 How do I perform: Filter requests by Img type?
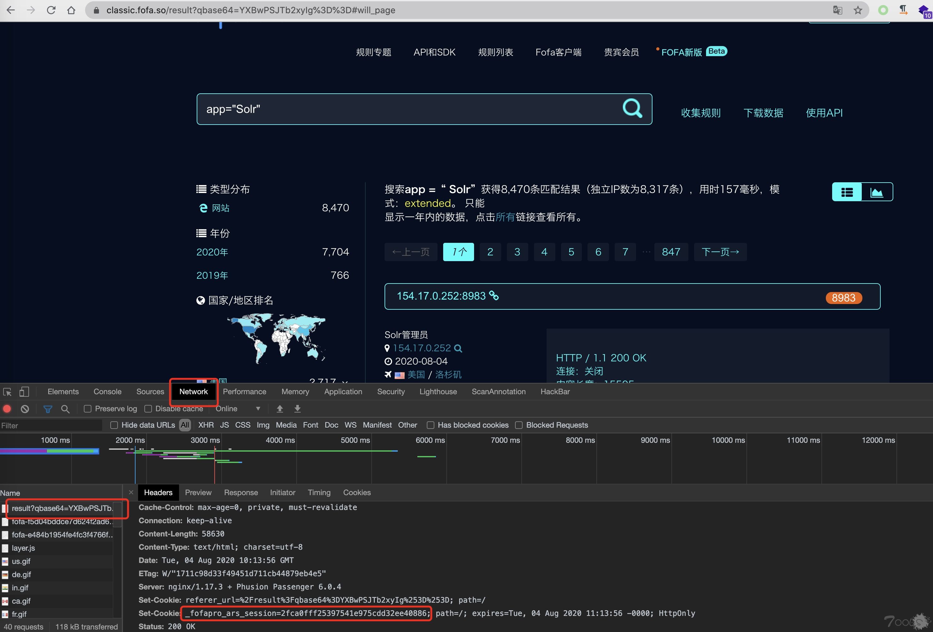(263, 425)
